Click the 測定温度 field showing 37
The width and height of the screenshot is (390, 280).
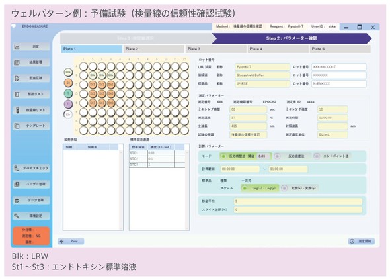click(x=249, y=118)
